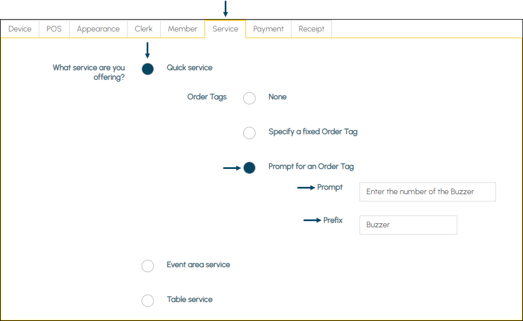Choose None for Order Tags
Screen dimensions: 523x321
(249, 98)
